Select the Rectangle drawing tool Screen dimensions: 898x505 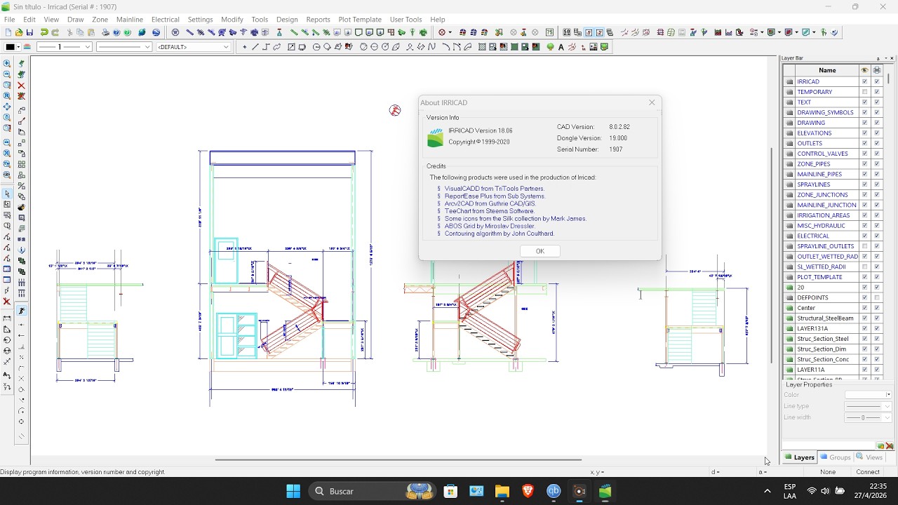click(x=291, y=47)
